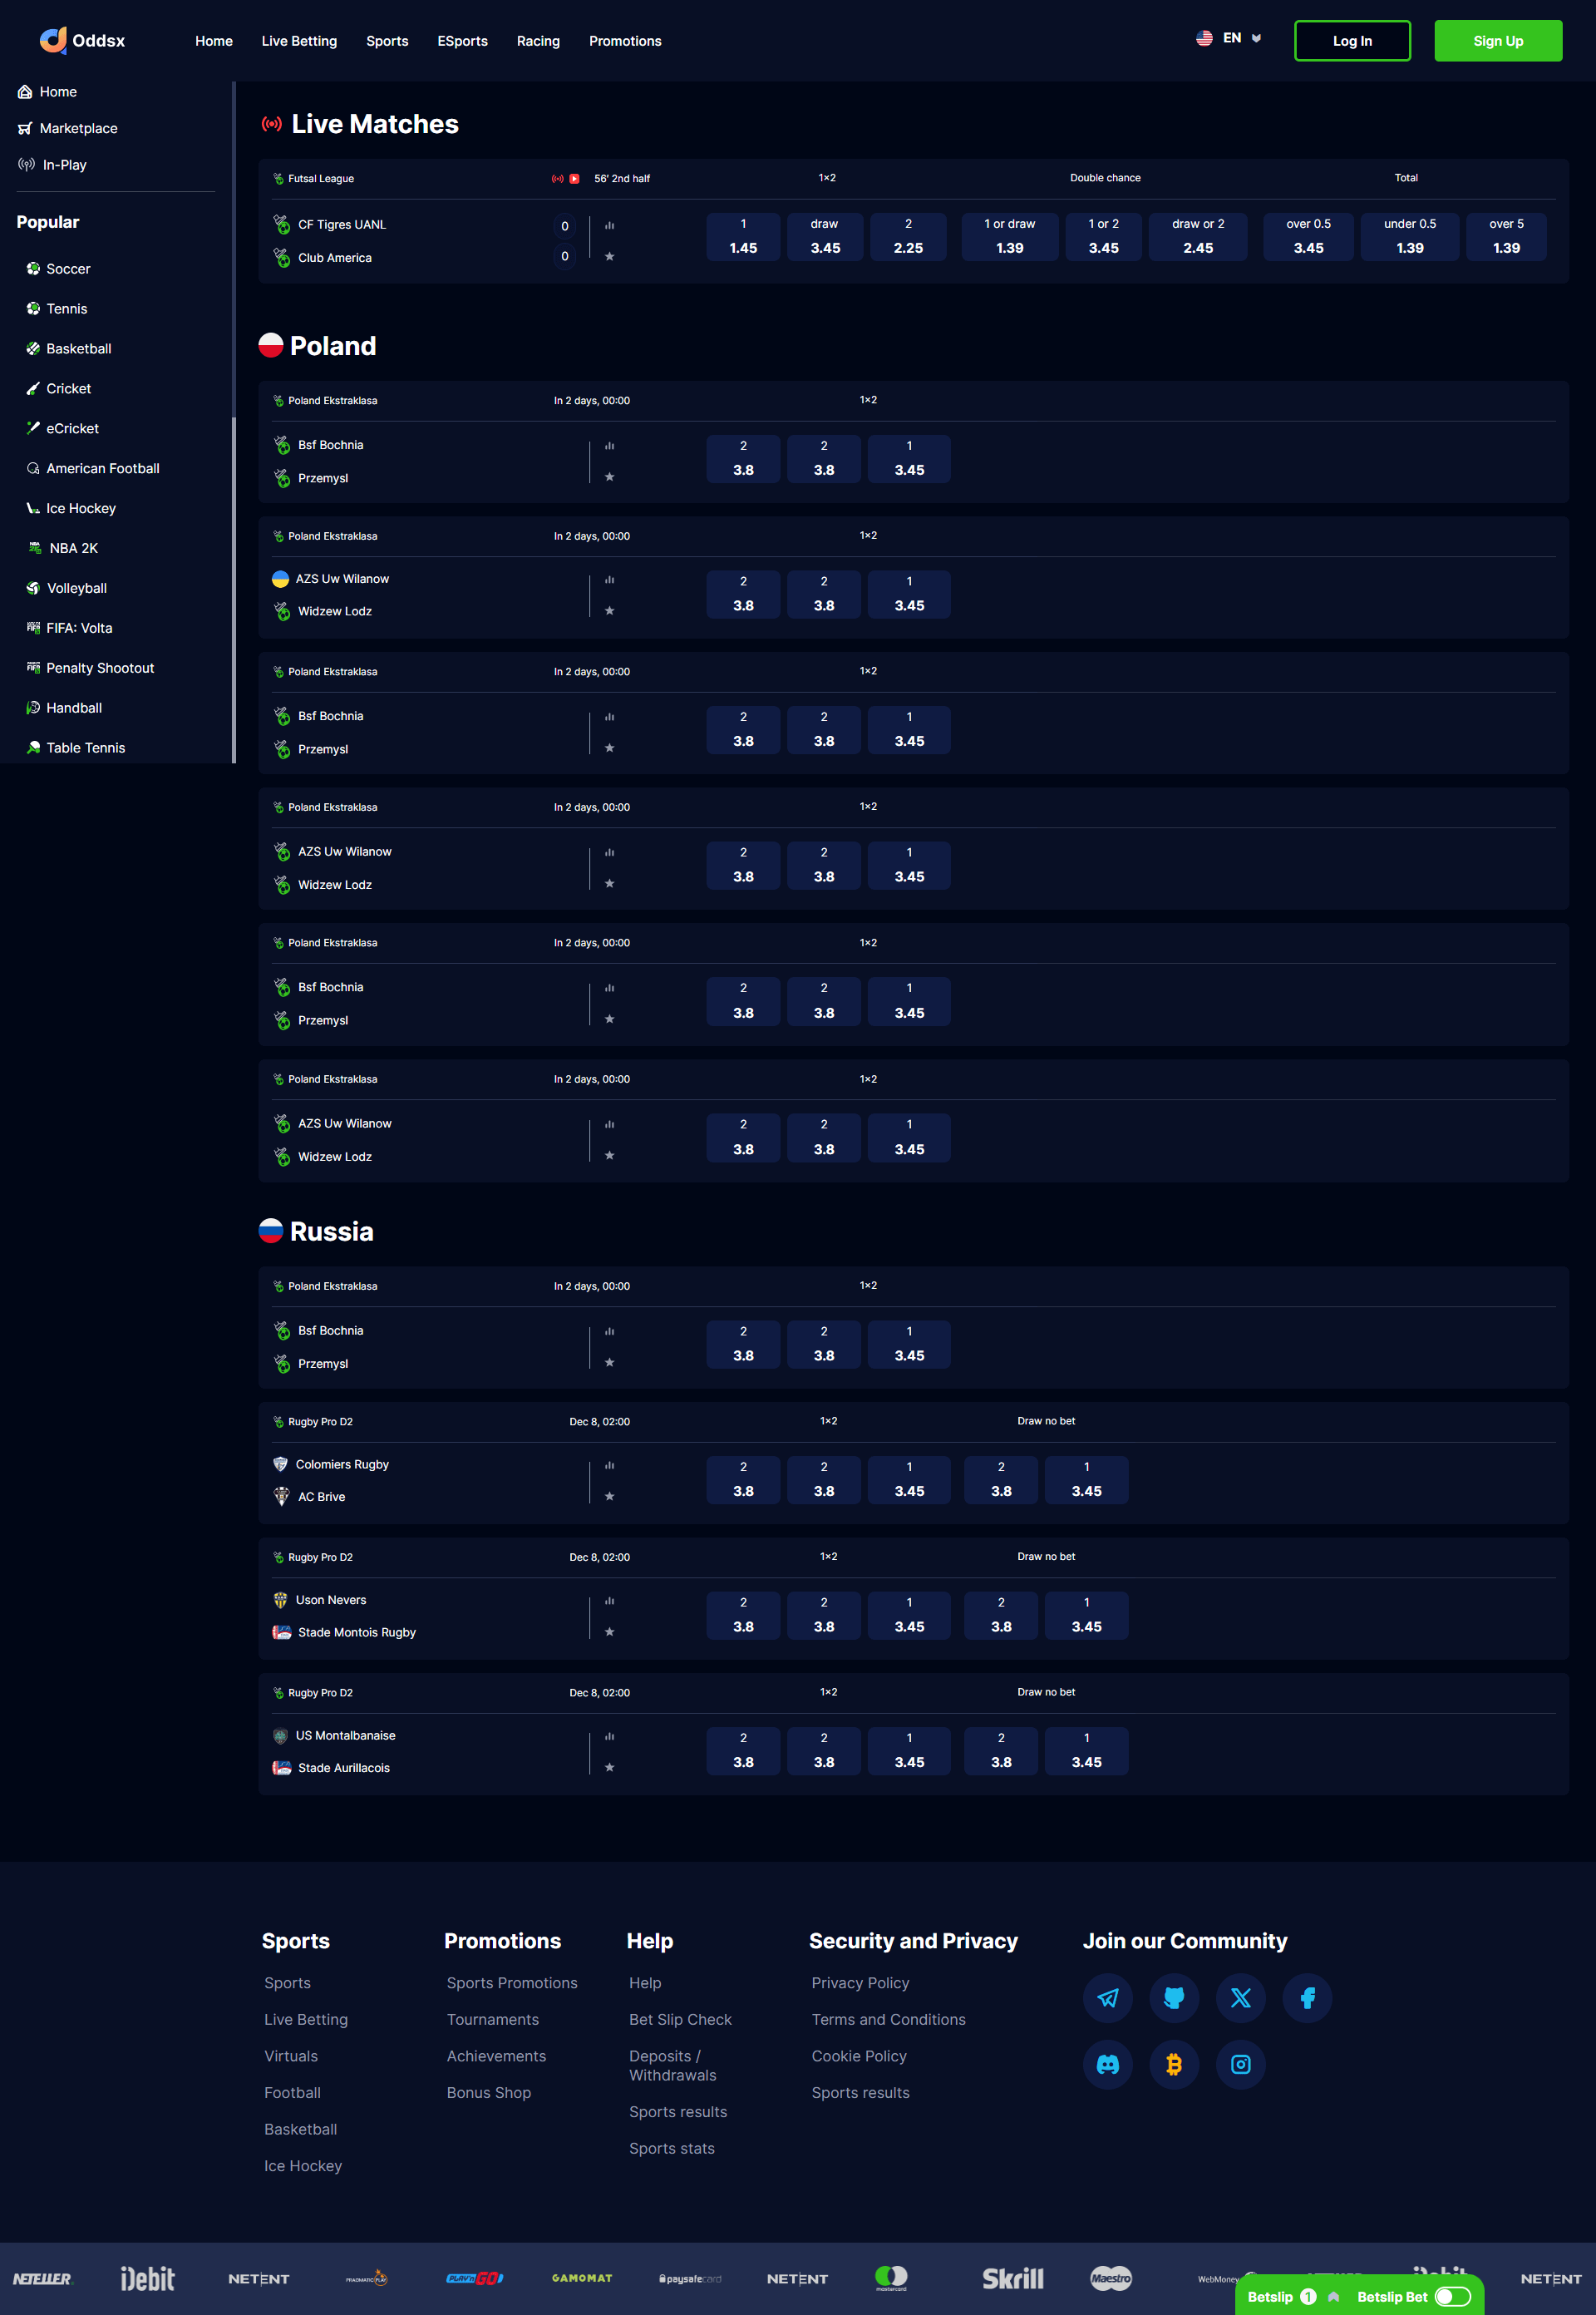Open the X (Twitter) social icon
Screen dimensions: 1596x2315
click(x=1240, y=1998)
